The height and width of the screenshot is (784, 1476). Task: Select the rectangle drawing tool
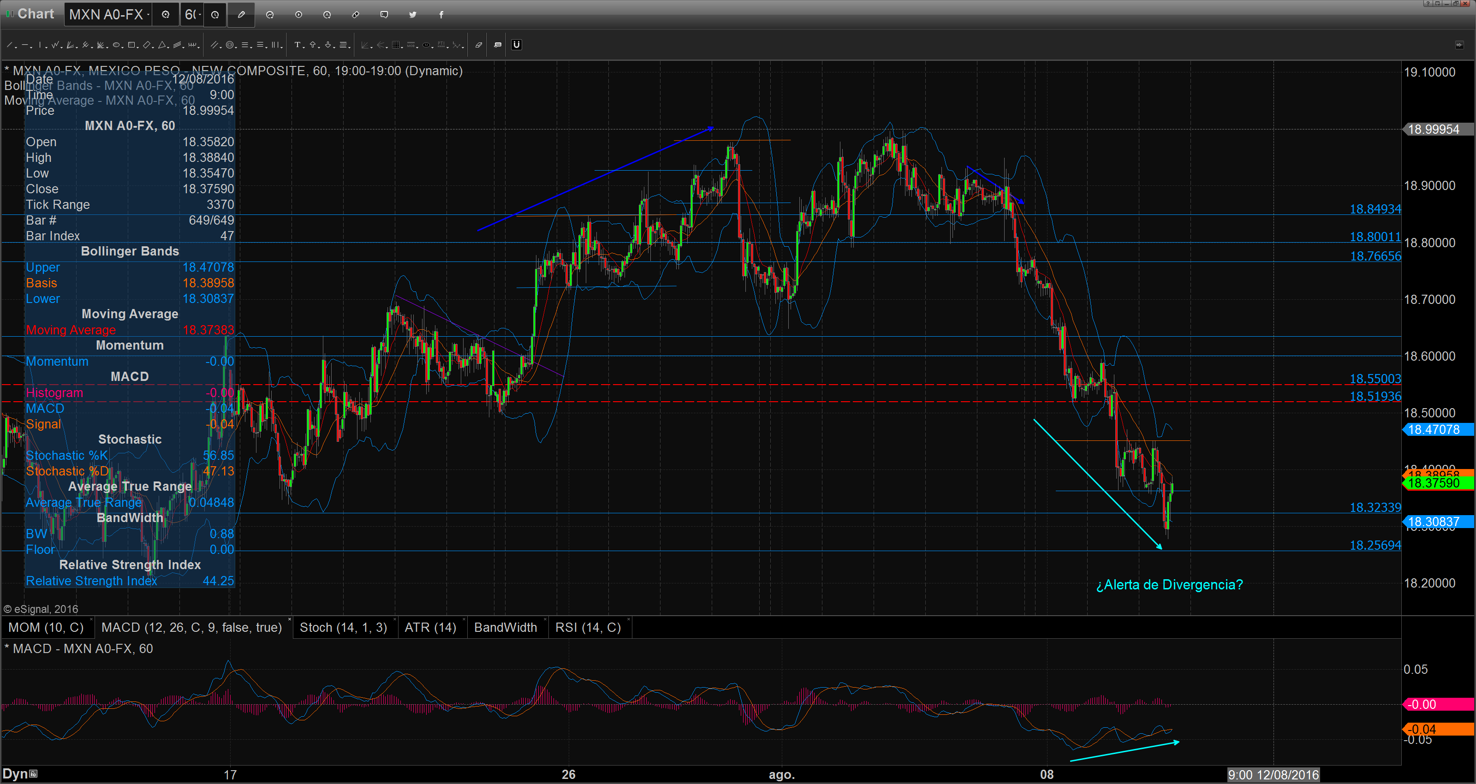tap(131, 45)
